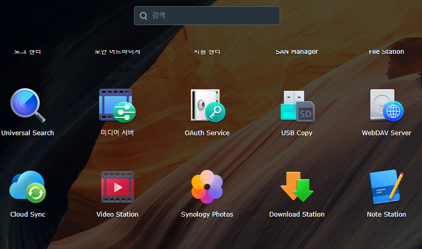
Task: Click the 'Universal Search' text label
Action: (x=28, y=133)
